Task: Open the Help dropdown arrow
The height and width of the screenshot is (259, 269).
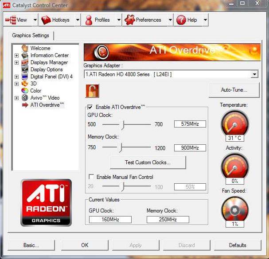Action: (205, 20)
